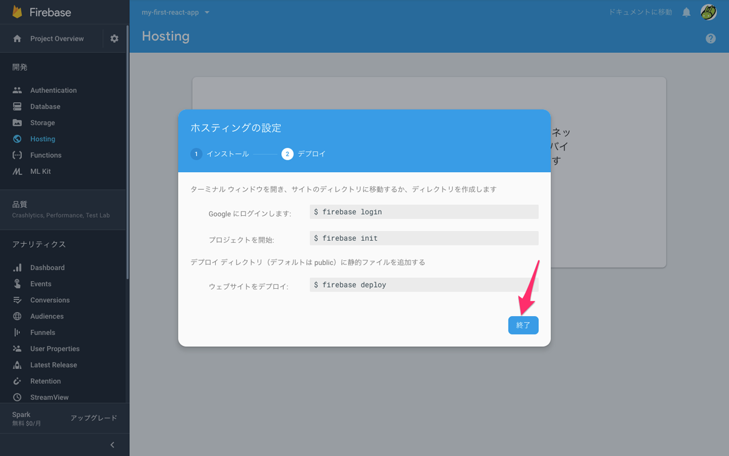Click the Conversions checklist icon
The image size is (729, 456).
(x=17, y=300)
